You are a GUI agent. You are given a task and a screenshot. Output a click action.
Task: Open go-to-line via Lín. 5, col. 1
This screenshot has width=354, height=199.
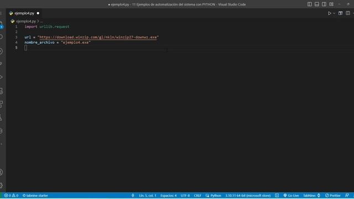click(148, 196)
